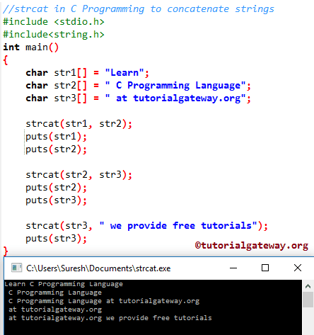Click the strcat.exe console window icon
Image resolution: width=314 pixels, height=335 pixels.
[16, 268]
